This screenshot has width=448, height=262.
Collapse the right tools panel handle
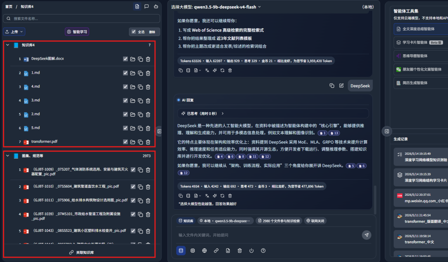387,131
